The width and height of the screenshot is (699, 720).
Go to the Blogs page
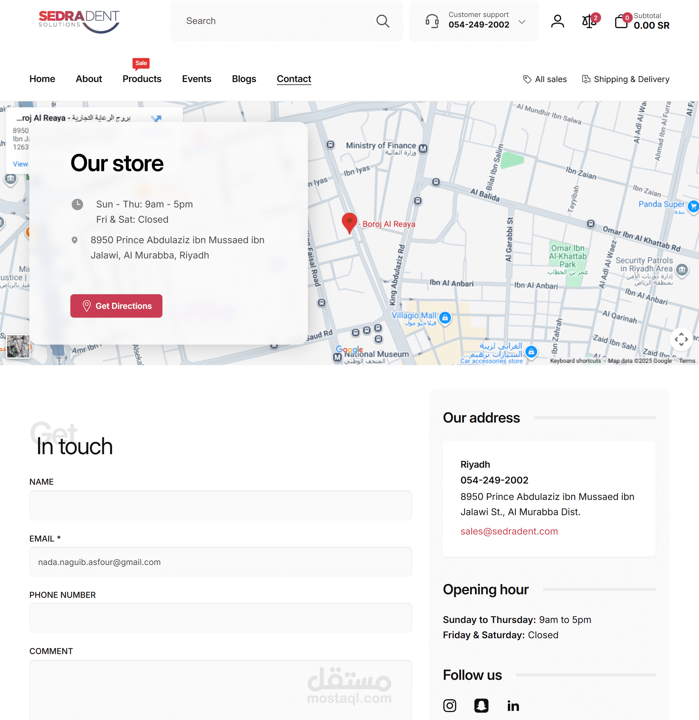[x=244, y=79]
